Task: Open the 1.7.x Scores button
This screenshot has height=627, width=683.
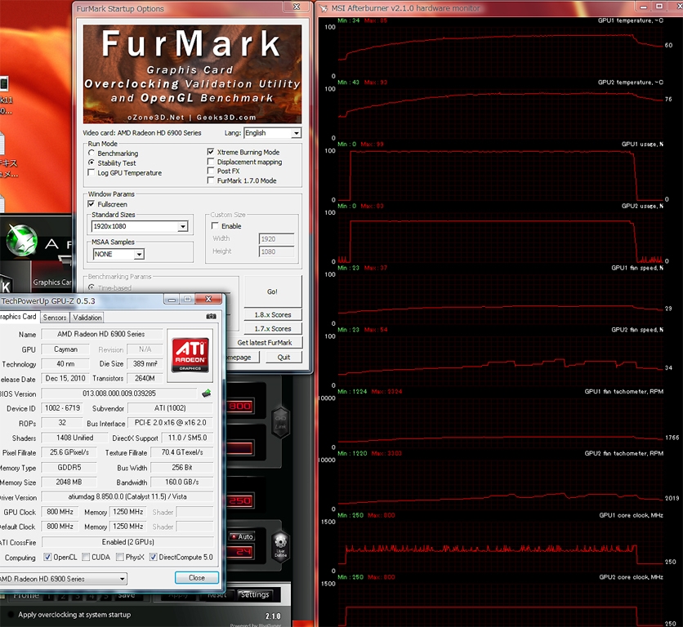Action: pos(273,329)
